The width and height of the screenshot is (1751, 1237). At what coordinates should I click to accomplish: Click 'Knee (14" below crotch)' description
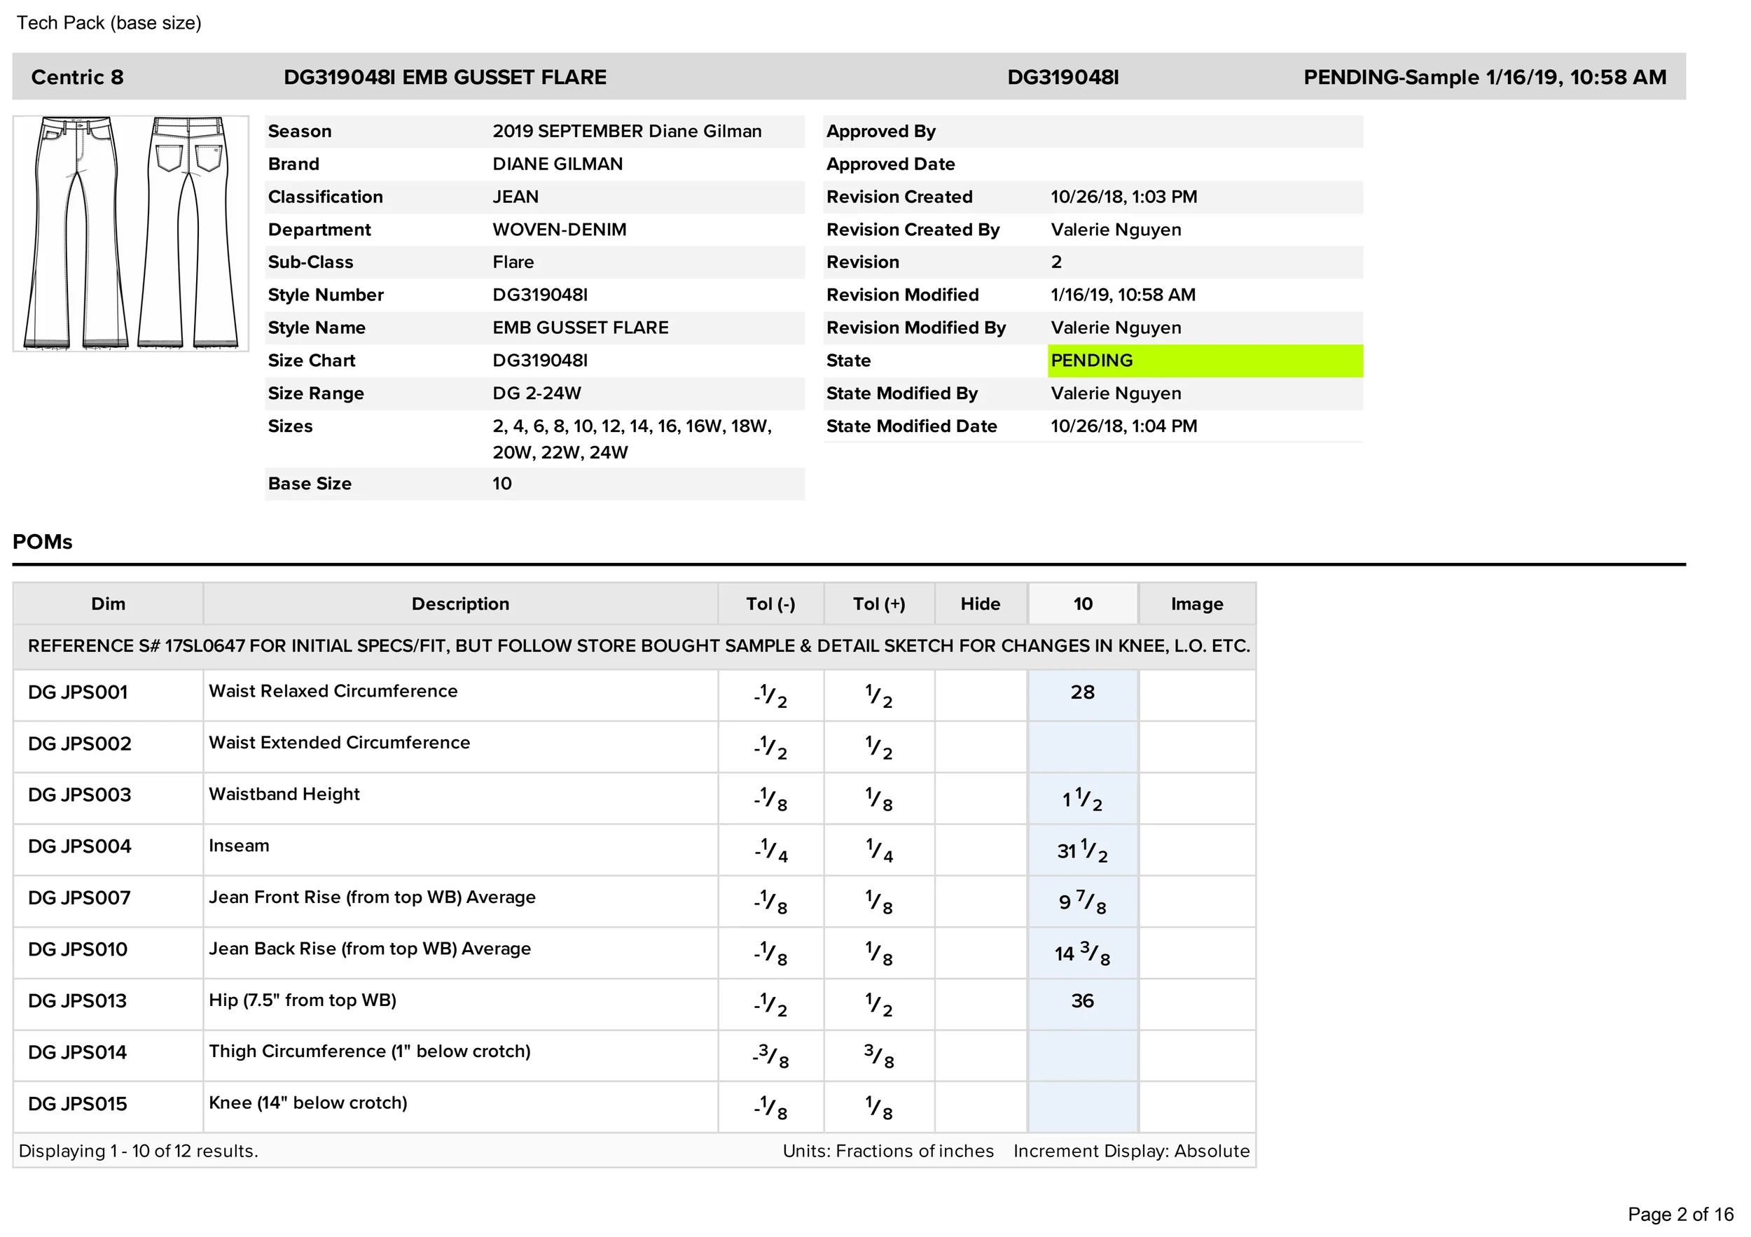coord(308,1103)
